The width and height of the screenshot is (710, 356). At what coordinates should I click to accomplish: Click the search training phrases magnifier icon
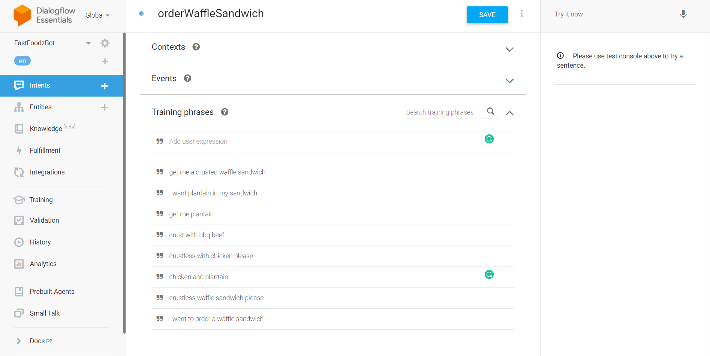[490, 112]
